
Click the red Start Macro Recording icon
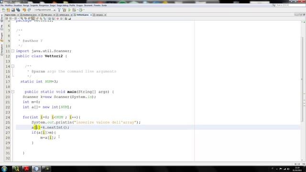pos(57,19)
